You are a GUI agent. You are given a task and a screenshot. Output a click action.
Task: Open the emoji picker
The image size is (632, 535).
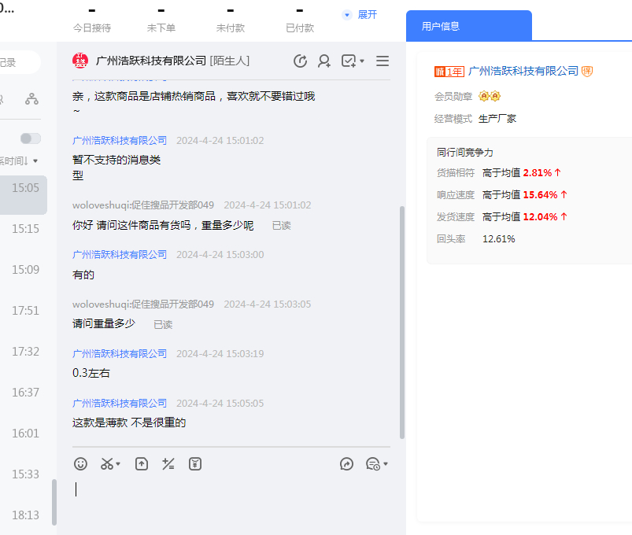[80, 464]
